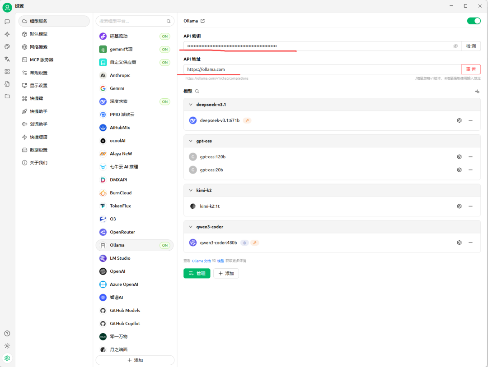Click the green 管理 button
The height and width of the screenshot is (367, 488).
click(197, 273)
